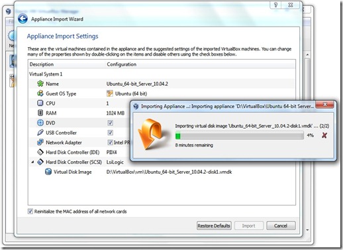343x250 pixels.
Task: Click the LsiLogic controller value
Action: [x=115, y=162]
